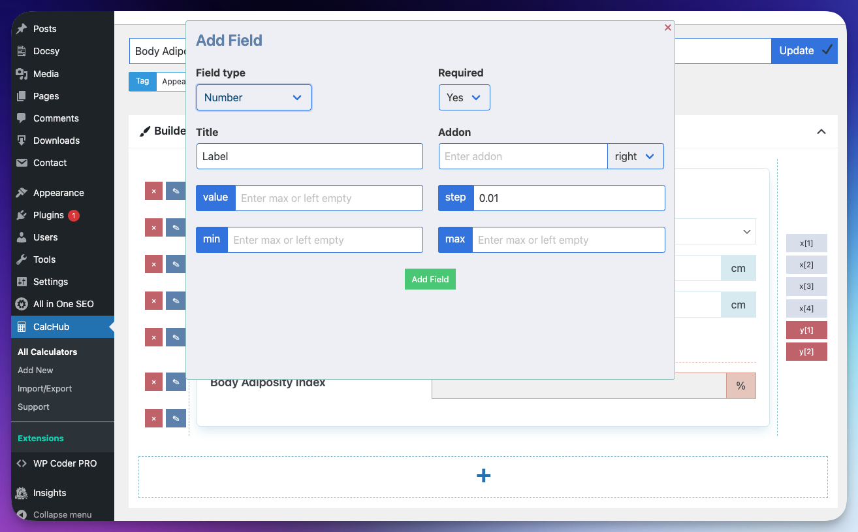Edit the first field using the pencil icon
Viewport: 858px width, 532px height.
(x=176, y=190)
